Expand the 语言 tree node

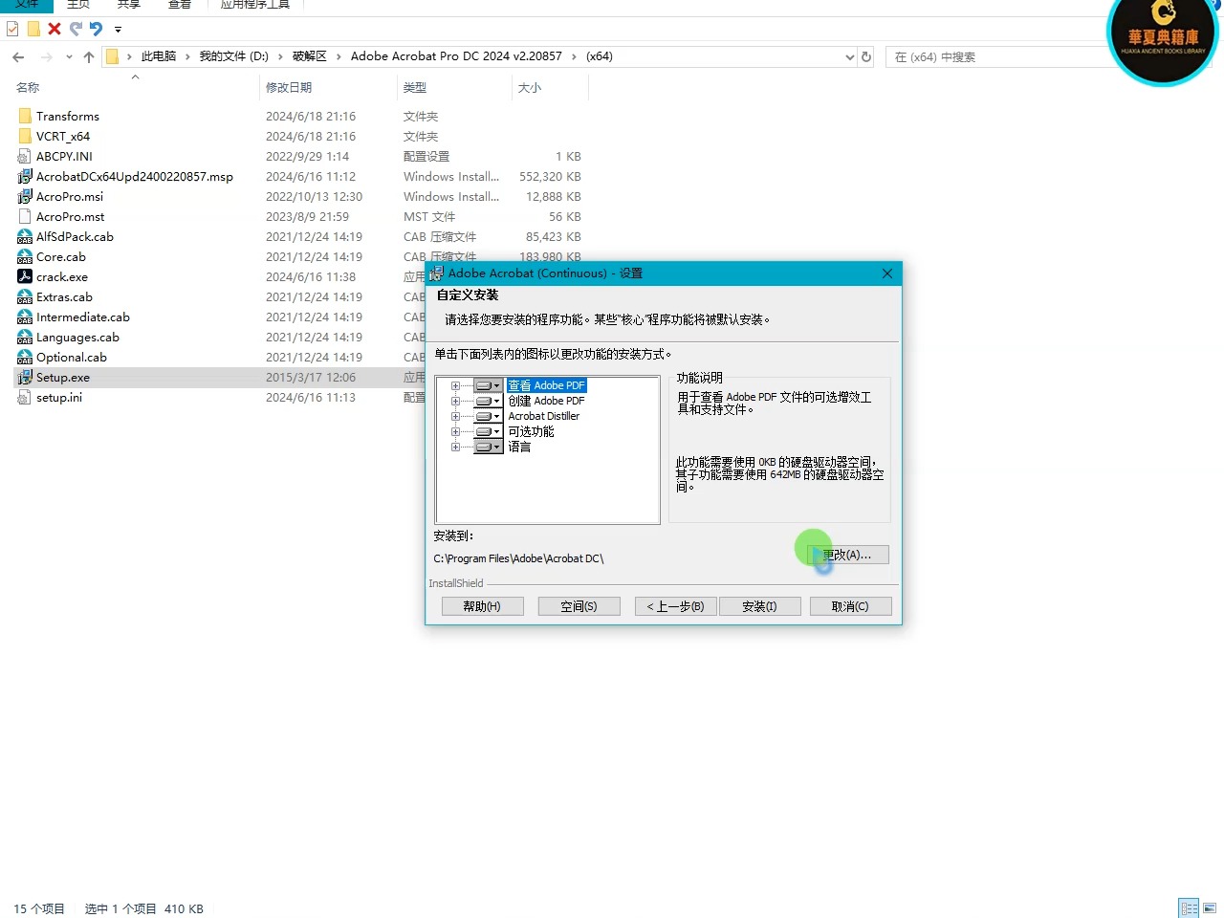tap(455, 448)
